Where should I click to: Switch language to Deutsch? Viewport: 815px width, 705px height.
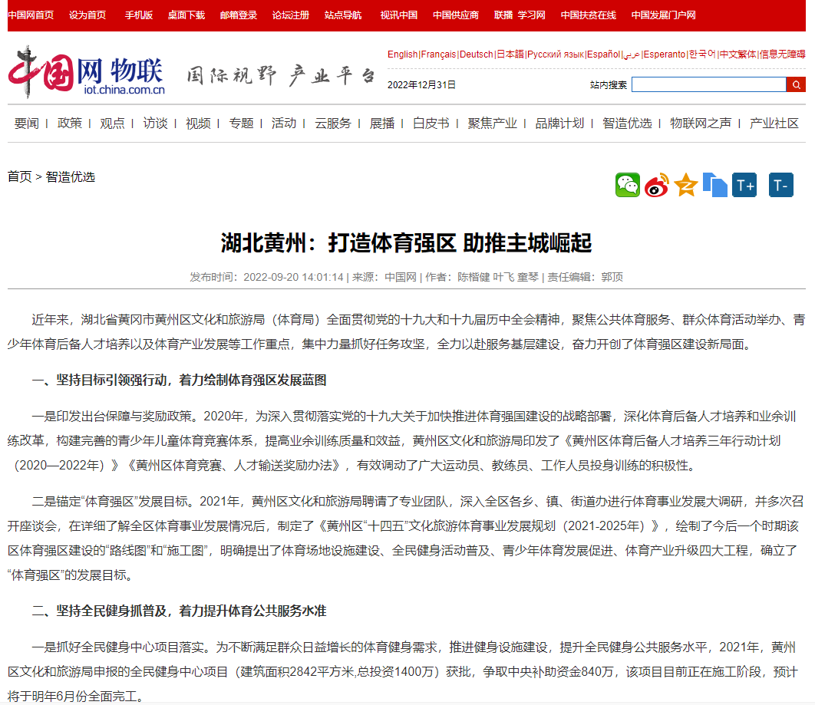tap(476, 54)
